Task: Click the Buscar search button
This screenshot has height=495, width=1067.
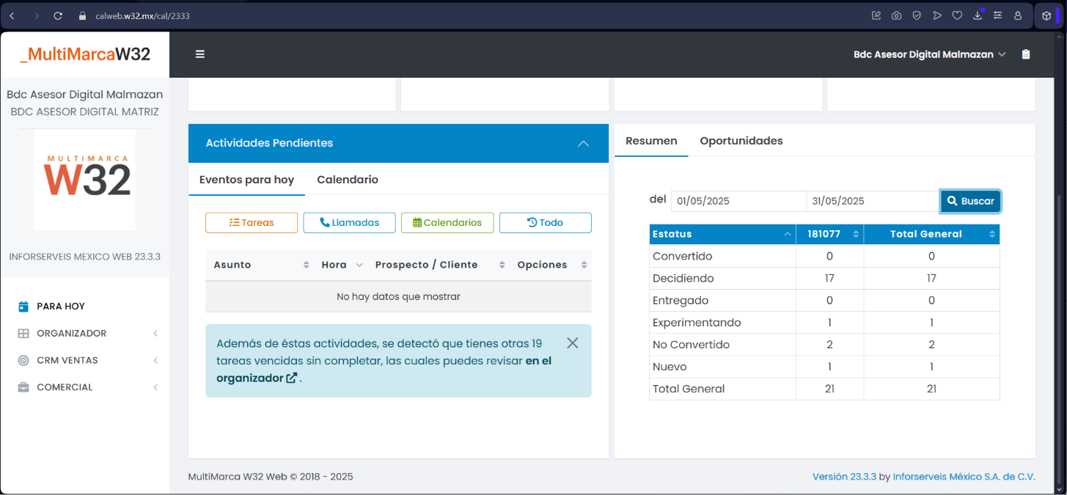Action: [x=970, y=201]
